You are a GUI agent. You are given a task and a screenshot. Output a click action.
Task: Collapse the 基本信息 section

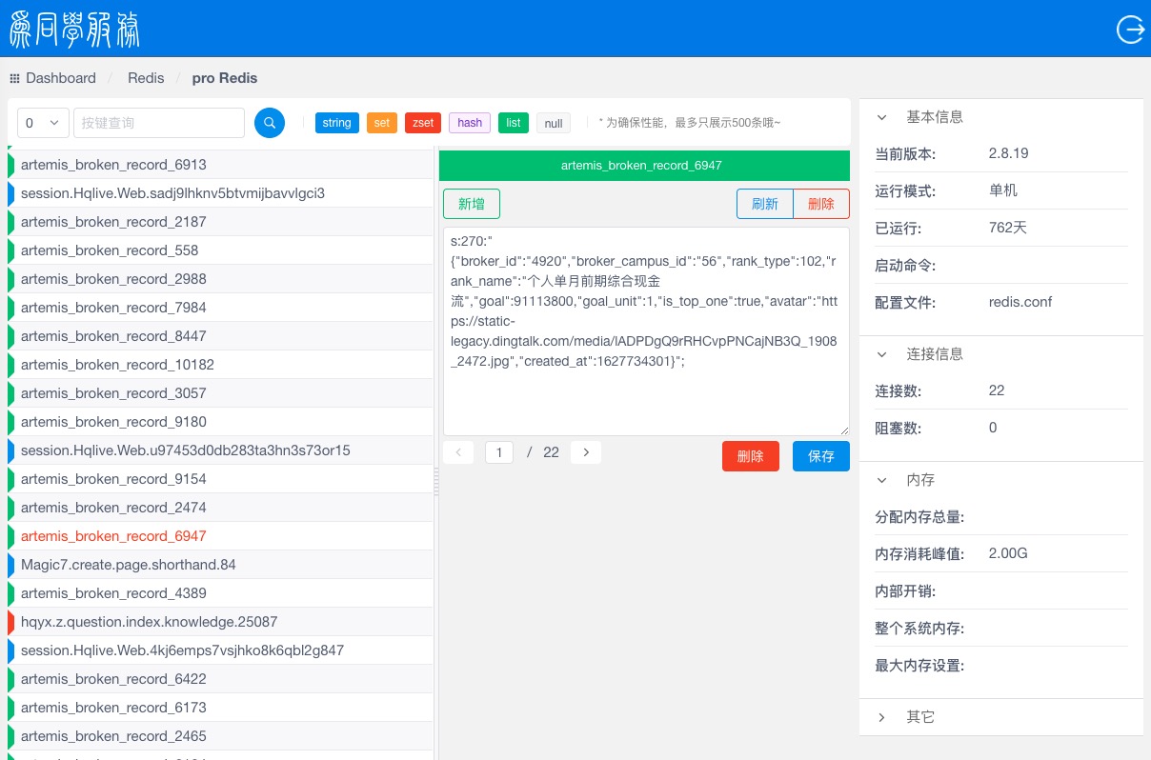click(881, 116)
